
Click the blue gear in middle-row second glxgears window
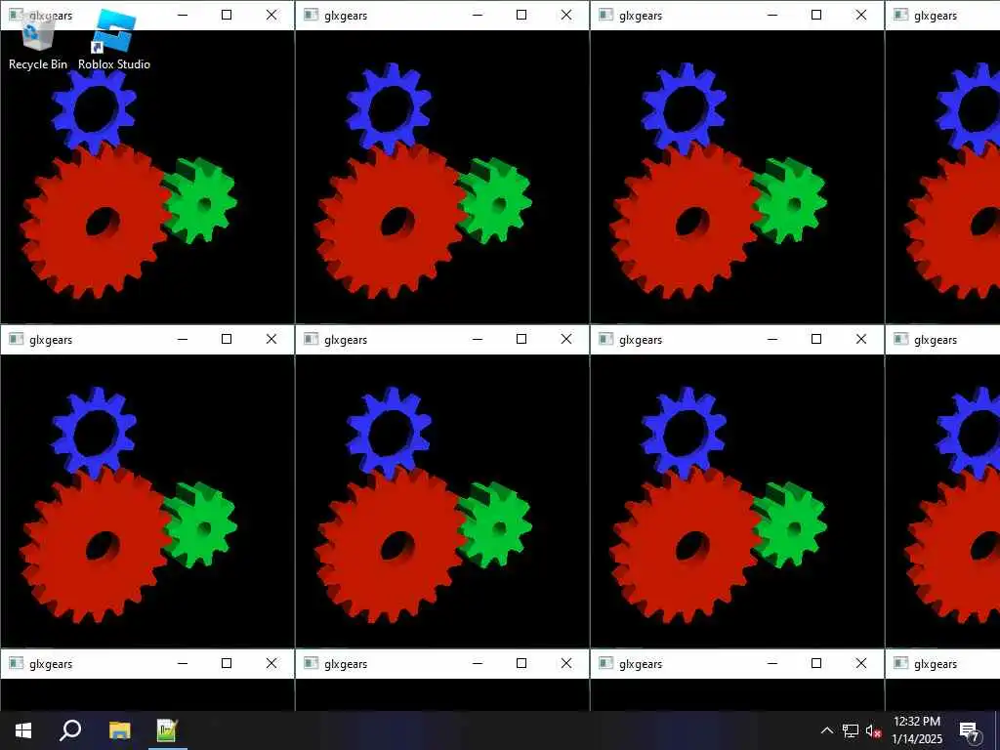[x=389, y=432]
